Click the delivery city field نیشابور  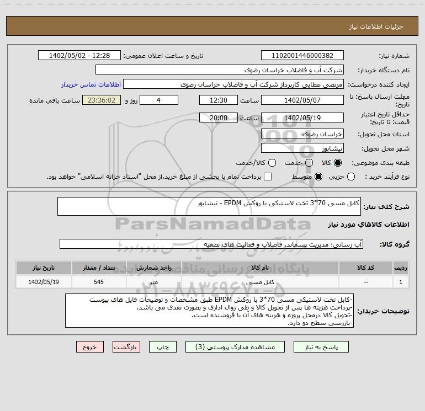(302, 148)
